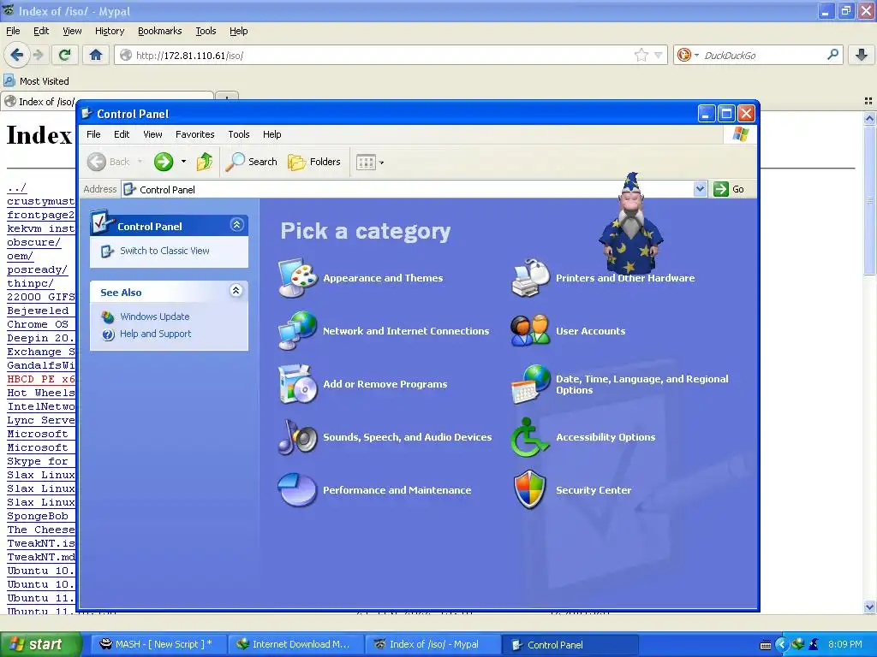Click the ../ parent directory link
Image resolution: width=877 pixels, height=657 pixels.
click(x=17, y=187)
